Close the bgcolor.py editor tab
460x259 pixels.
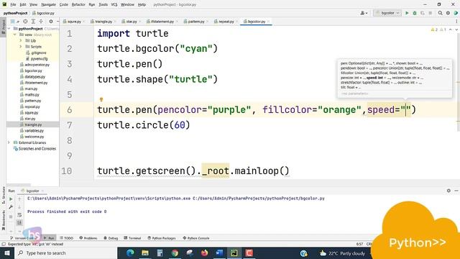click(x=268, y=22)
